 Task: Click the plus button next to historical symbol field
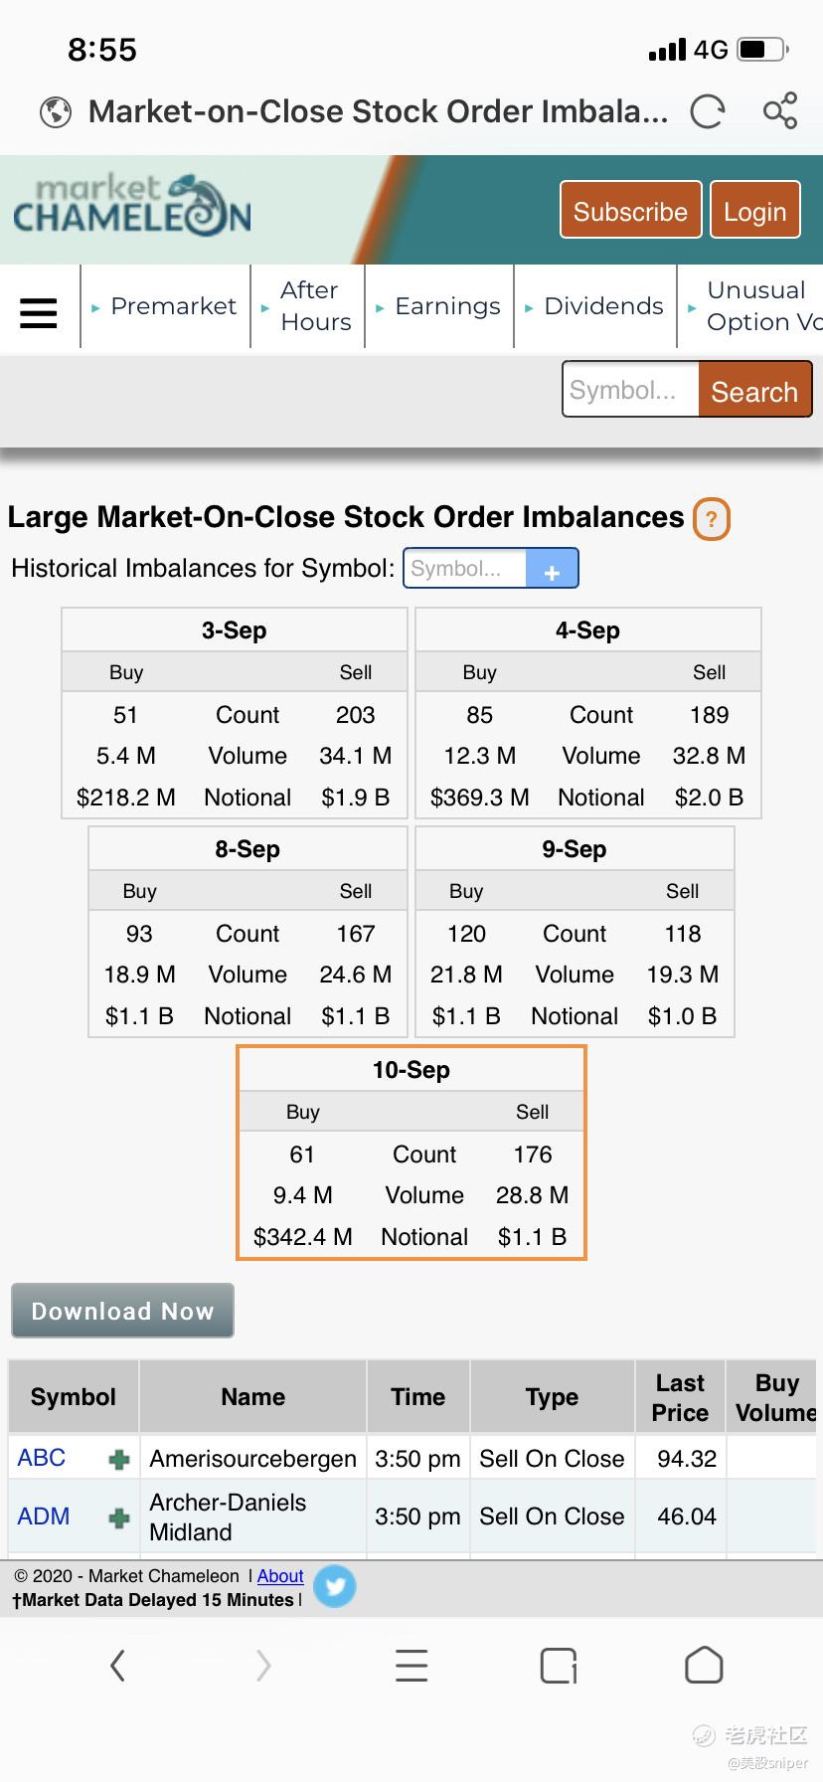[x=552, y=569]
